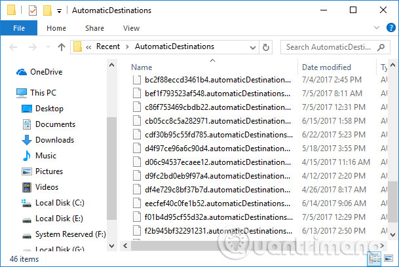Screen dimensions: 399x267
Task: Switch to the View ribbon tab
Action: coord(131,28)
